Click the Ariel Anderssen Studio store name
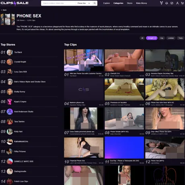The height and width of the screenshot is (185, 185). coord(24,111)
